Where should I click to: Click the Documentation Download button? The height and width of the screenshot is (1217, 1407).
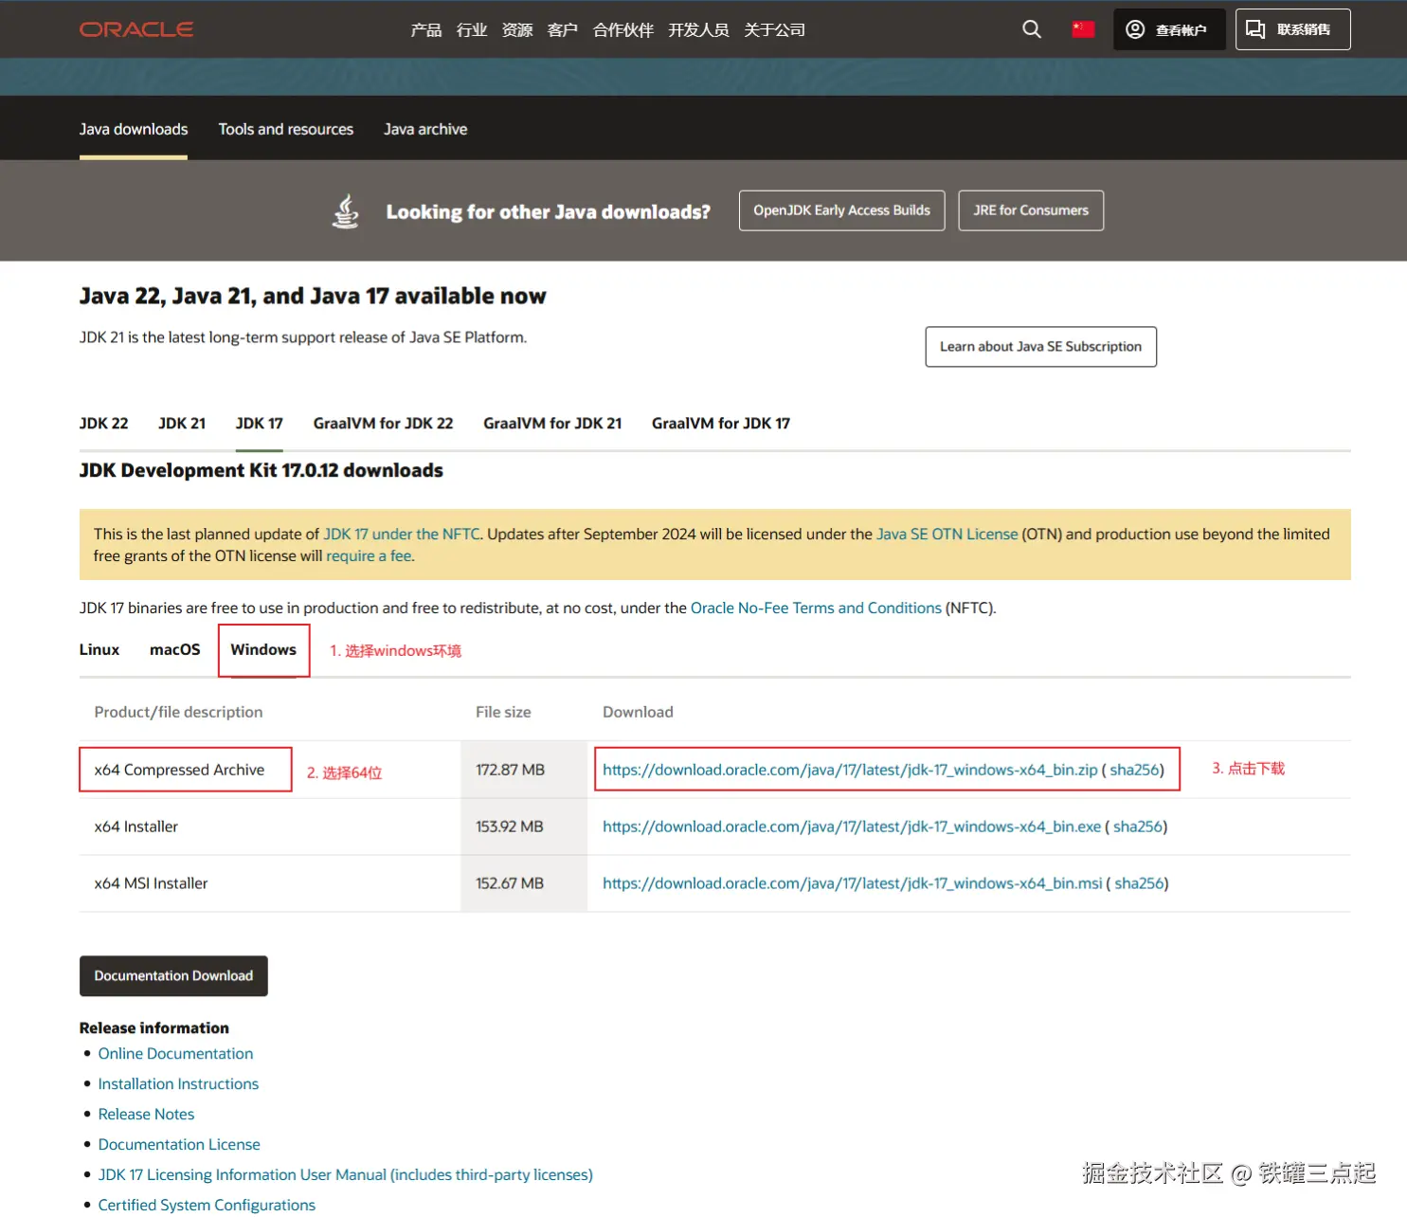click(x=173, y=975)
